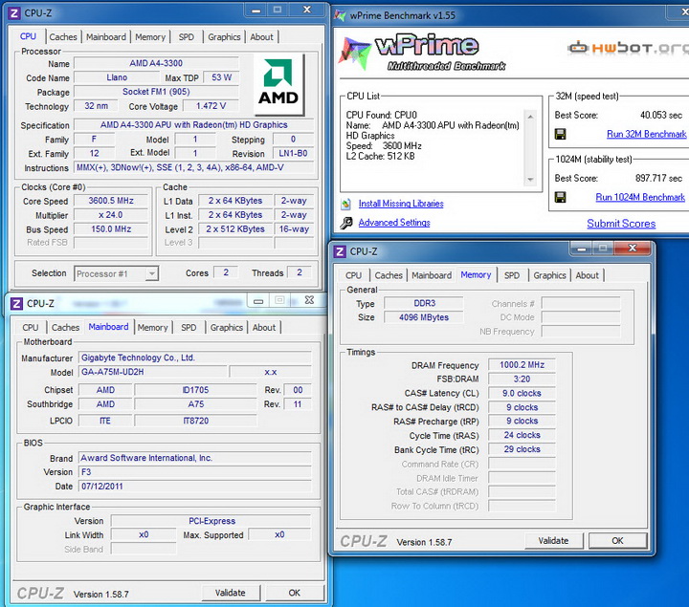Click the Install Missing Libraries icon

pos(345,204)
